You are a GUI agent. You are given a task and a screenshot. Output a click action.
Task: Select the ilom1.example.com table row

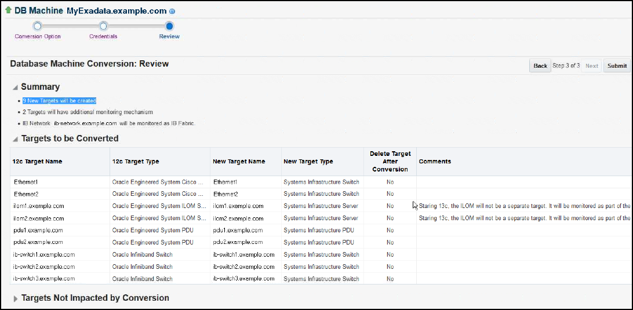[321, 206]
